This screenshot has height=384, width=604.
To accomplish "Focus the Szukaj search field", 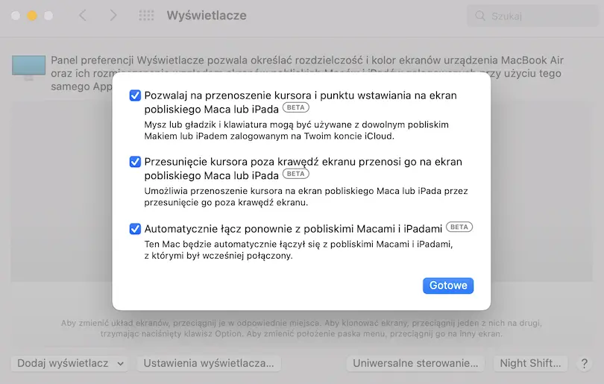I will pyautogui.click(x=537, y=16).
